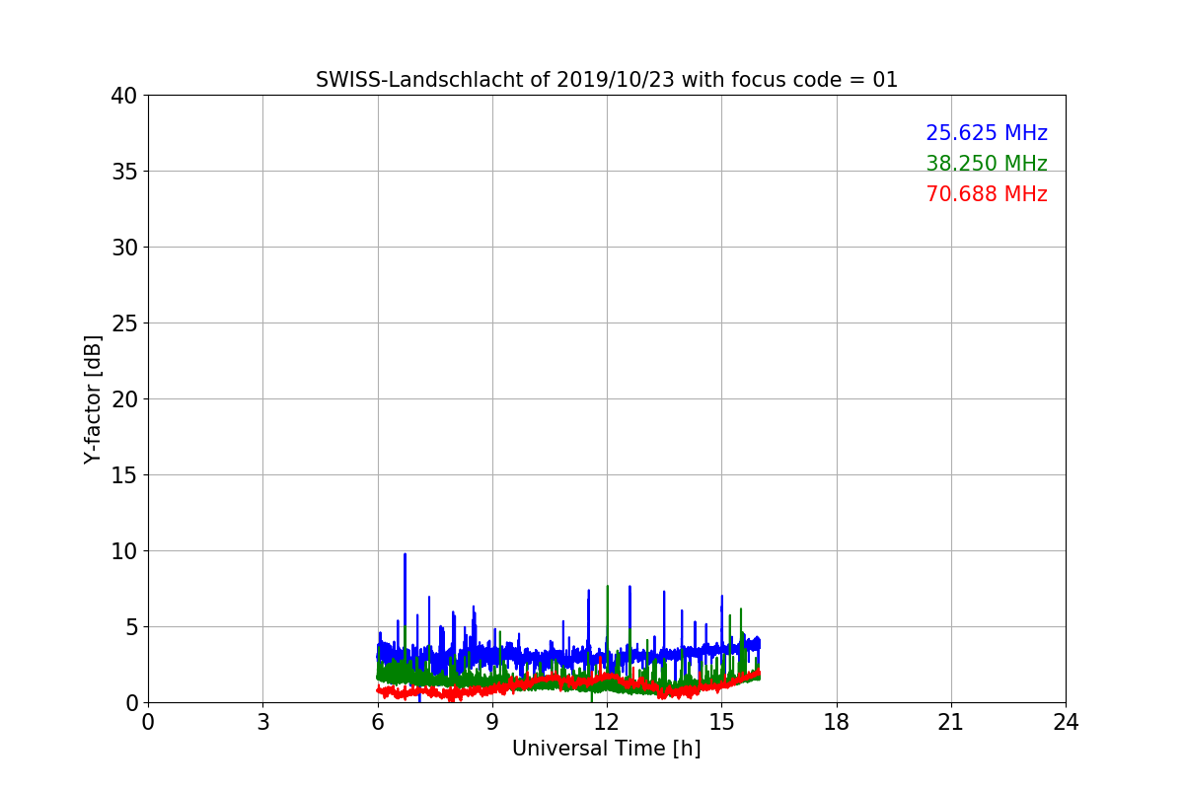Viewport: 1184px width, 789px height.
Task: Click the x-axis tick label 6
Action: 378,722
